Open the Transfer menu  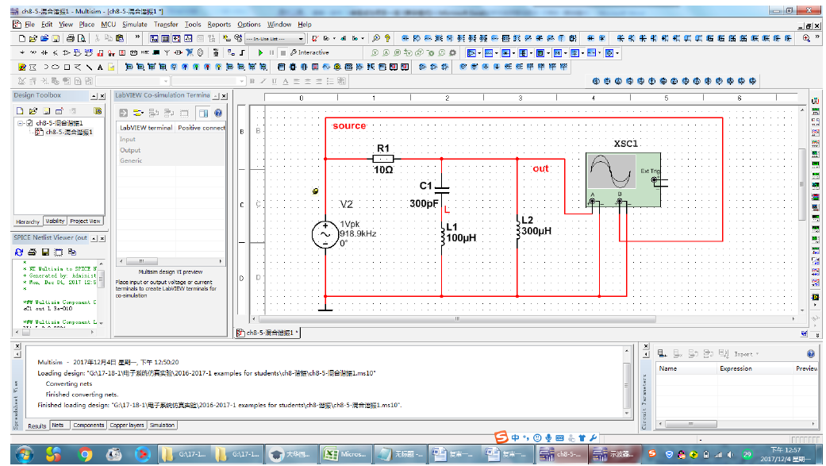tap(166, 25)
